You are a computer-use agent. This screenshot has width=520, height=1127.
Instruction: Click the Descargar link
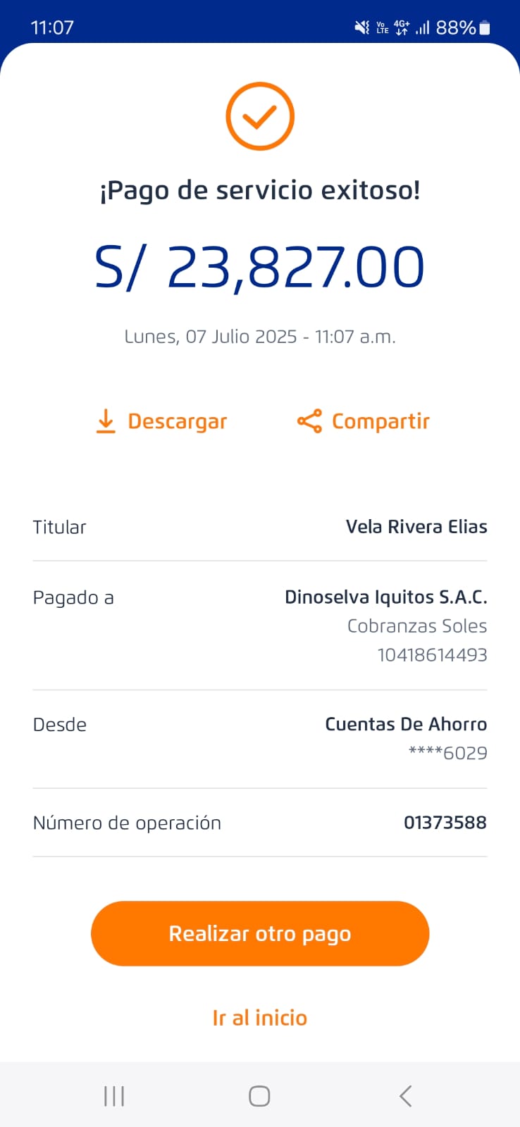tap(177, 421)
